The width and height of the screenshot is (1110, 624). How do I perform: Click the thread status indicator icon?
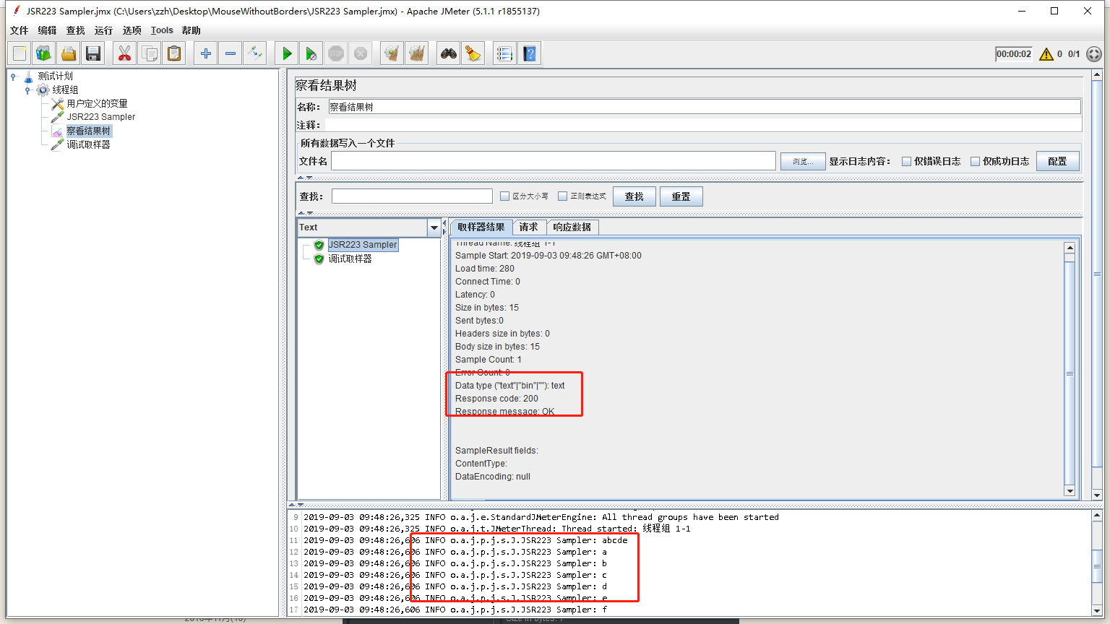[x=1094, y=54]
